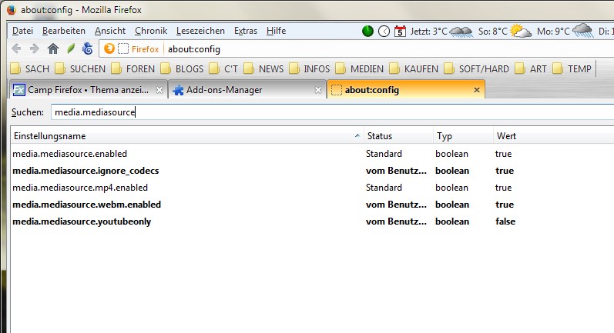Open the C'T bookmarks folder
Image resolution: width=614 pixels, height=333 pixels.
(223, 69)
